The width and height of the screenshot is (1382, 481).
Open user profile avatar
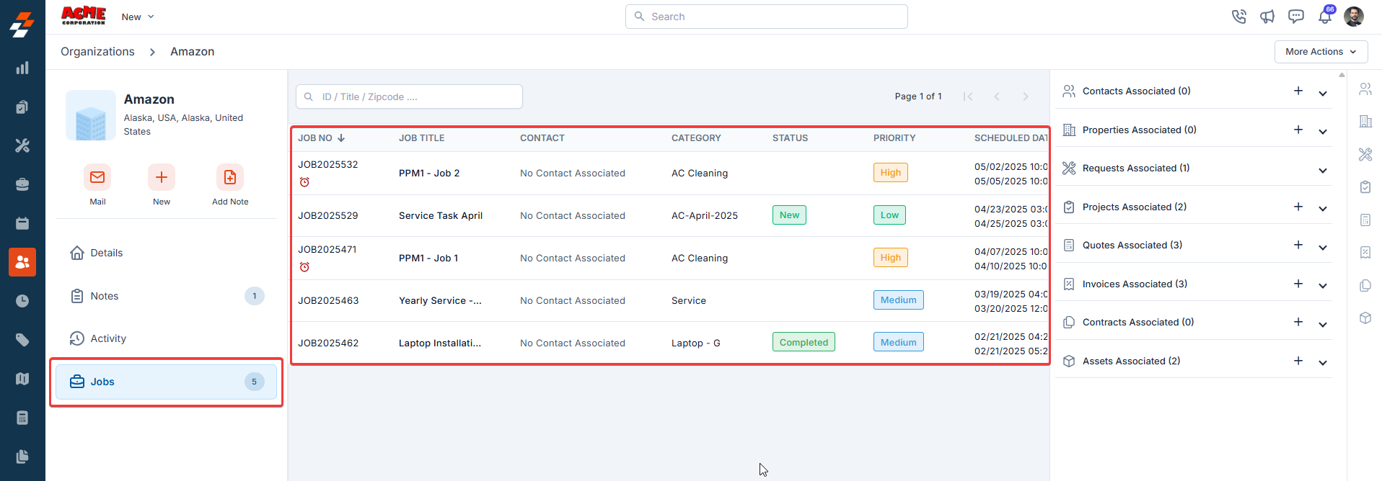pos(1354,17)
